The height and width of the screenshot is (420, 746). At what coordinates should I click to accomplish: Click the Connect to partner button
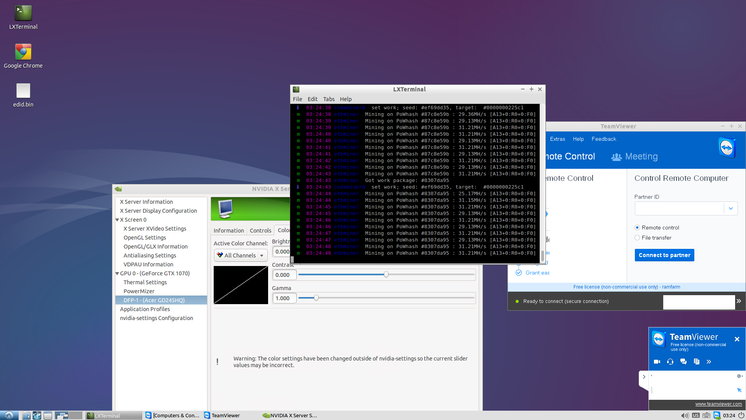point(664,255)
